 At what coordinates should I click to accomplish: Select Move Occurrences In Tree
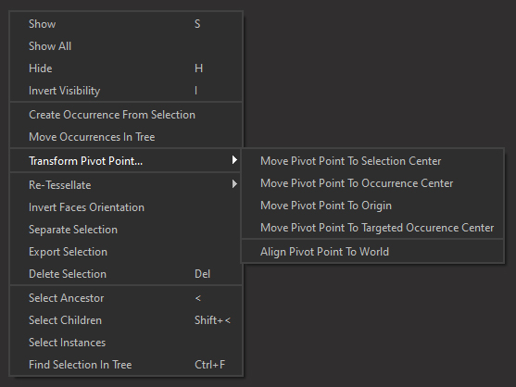126,137
